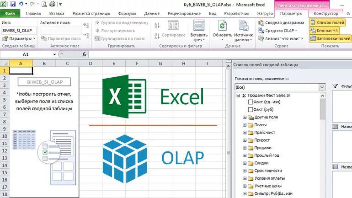Click the pivot table name field BIWEB_SI_OLAP
Screen dimensions: 352x198
[19, 31]
